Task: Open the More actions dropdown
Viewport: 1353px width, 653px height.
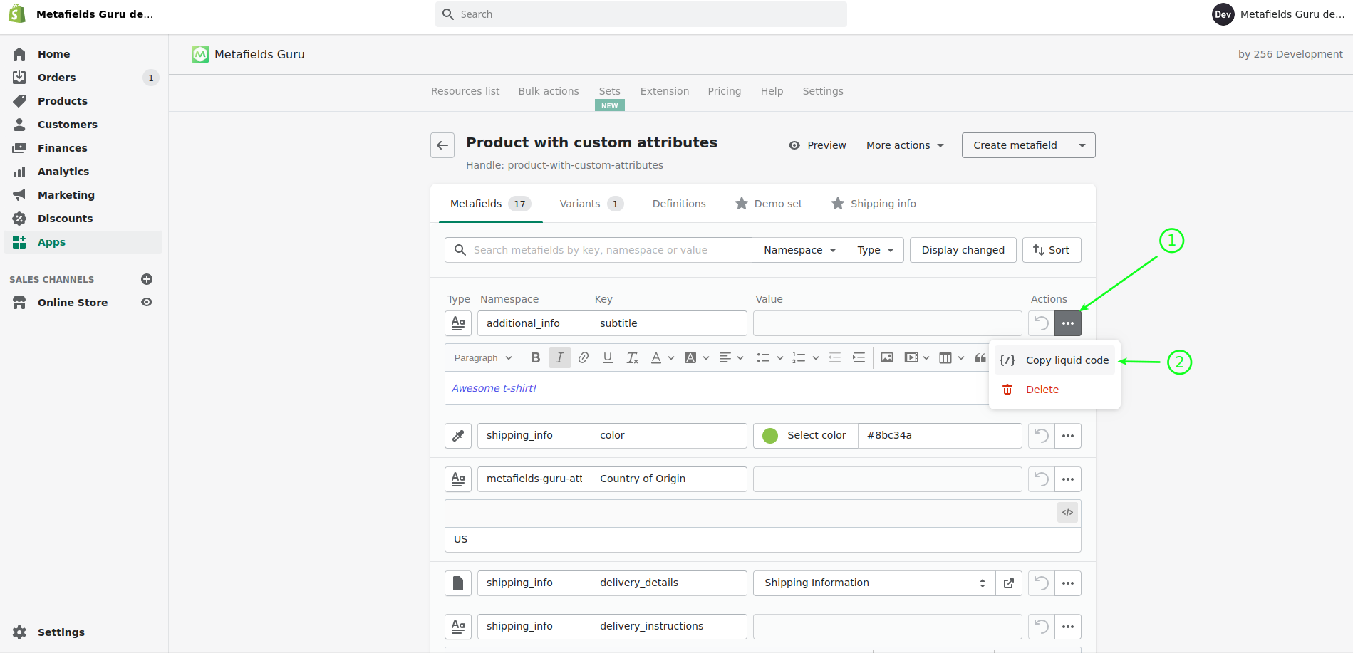Action: pos(905,145)
